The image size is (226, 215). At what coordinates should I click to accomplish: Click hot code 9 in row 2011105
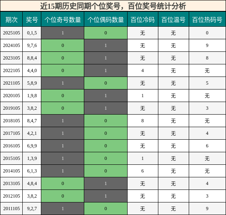coord(207,209)
